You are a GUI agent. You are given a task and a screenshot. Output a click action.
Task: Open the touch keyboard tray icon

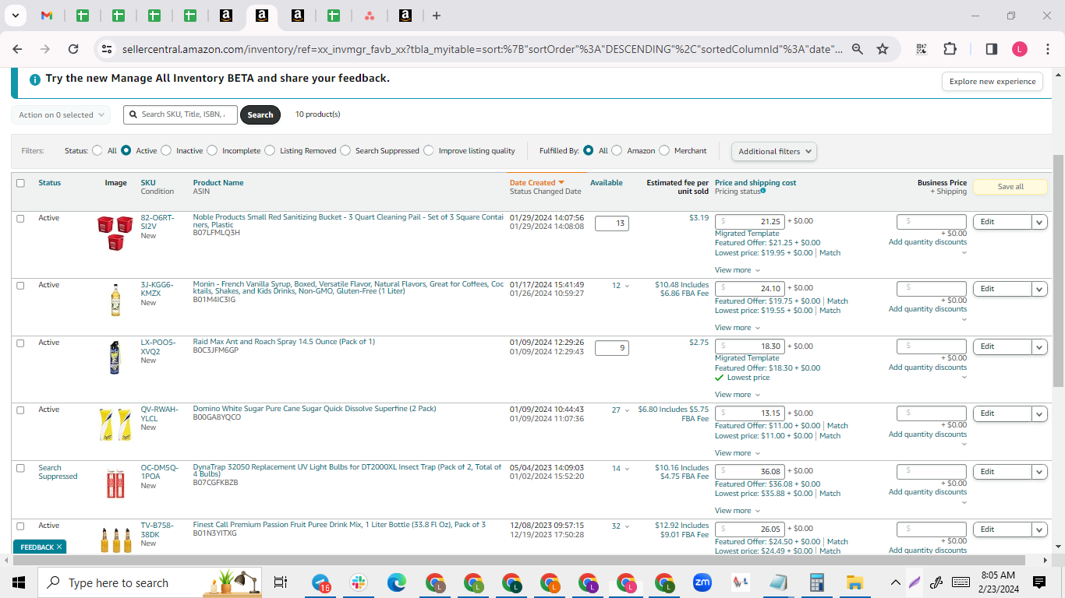click(x=961, y=582)
